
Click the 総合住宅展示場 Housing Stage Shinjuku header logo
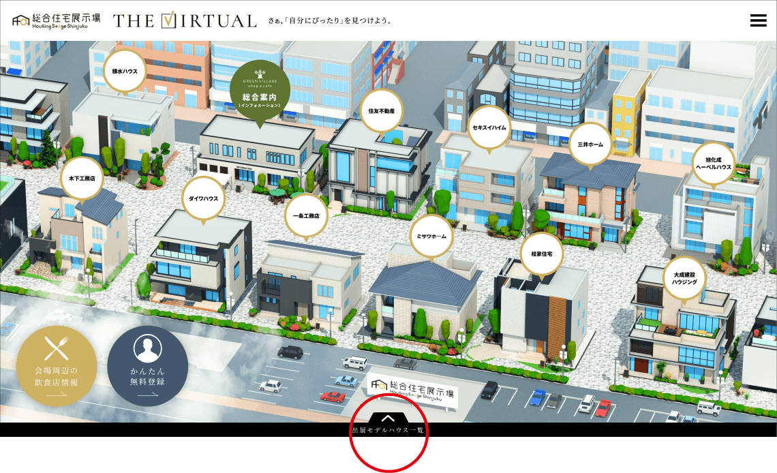click(x=57, y=21)
